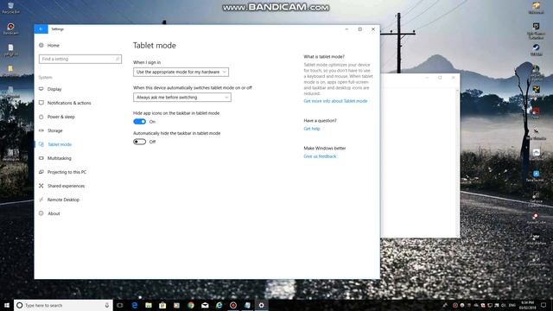Turn off Hide app icons on taskbar toggle
Viewport: 553px width, 311px height.
[x=140, y=122]
